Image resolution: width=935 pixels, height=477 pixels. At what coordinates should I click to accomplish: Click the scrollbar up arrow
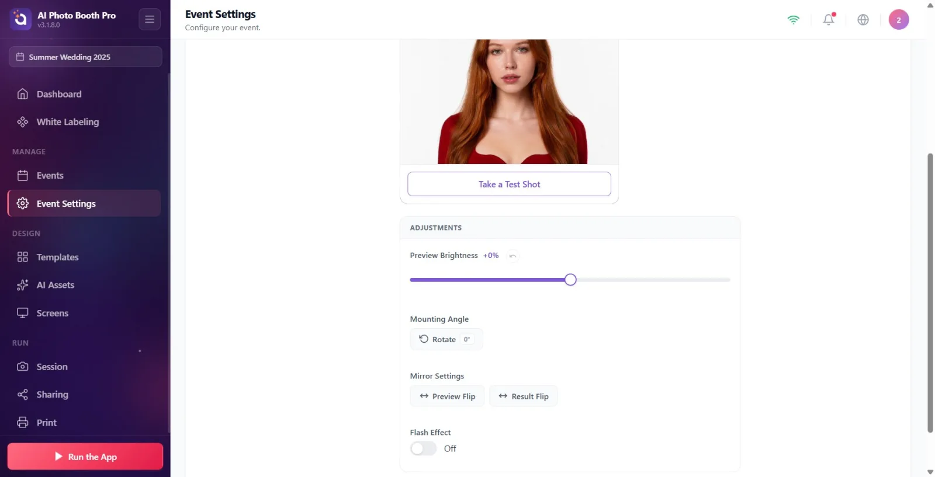tap(930, 5)
